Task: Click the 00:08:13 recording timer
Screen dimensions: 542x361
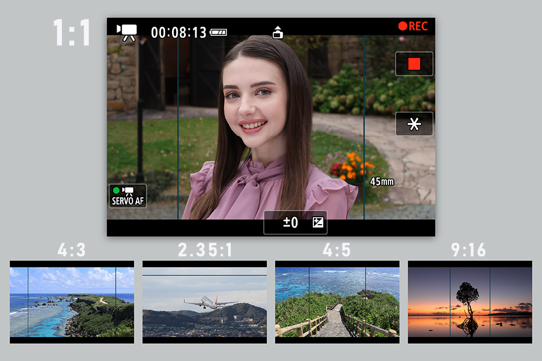Action: (178, 33)
